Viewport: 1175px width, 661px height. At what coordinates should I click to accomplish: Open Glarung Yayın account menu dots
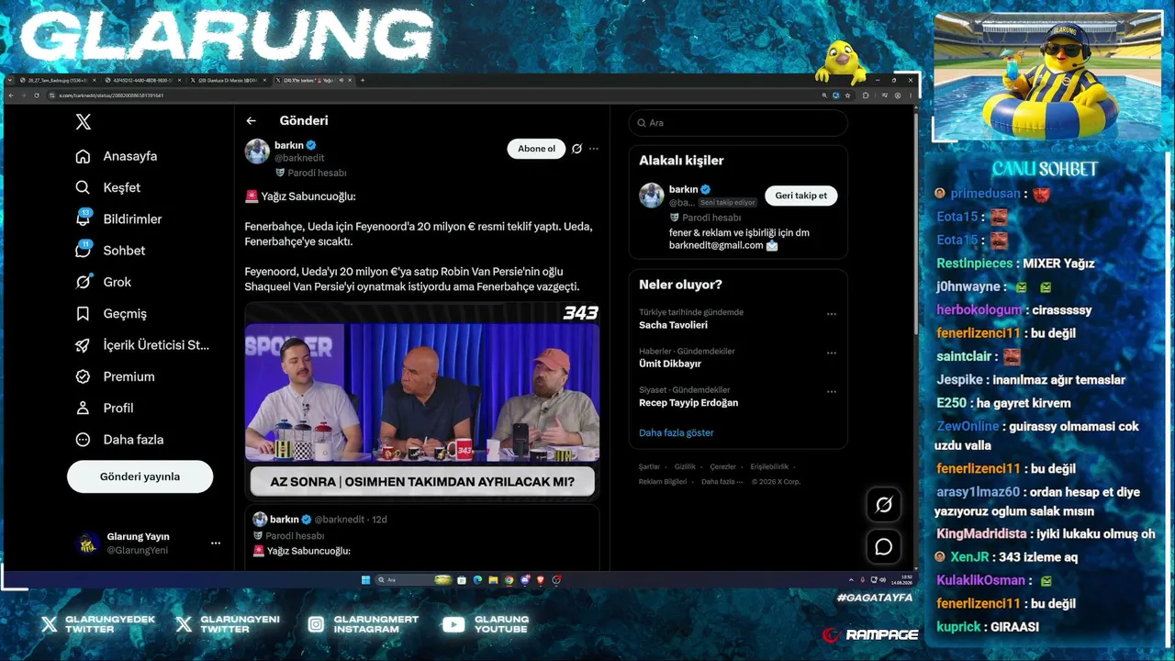click(x=216, y=543)
